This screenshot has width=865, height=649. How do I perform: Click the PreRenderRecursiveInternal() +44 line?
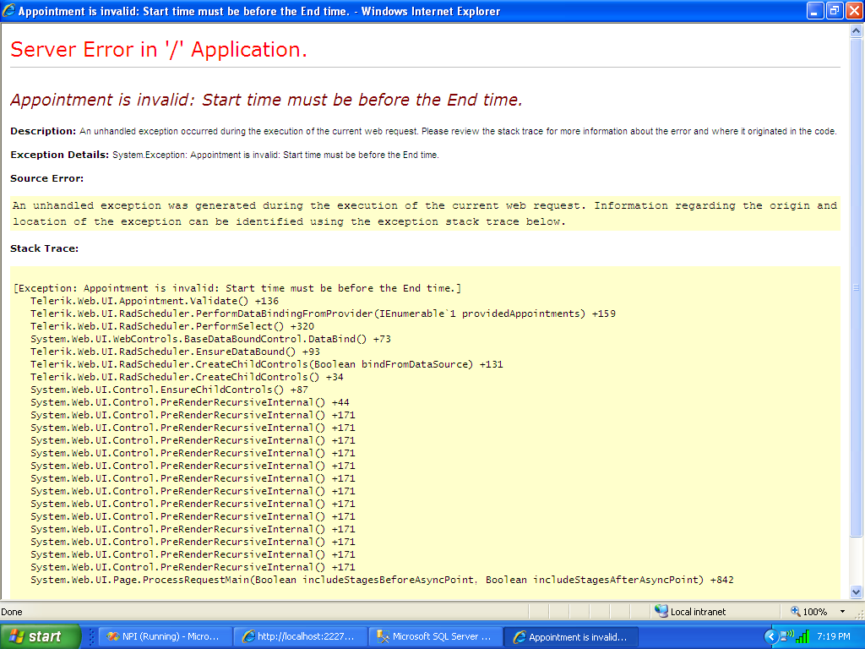(190, 402)
